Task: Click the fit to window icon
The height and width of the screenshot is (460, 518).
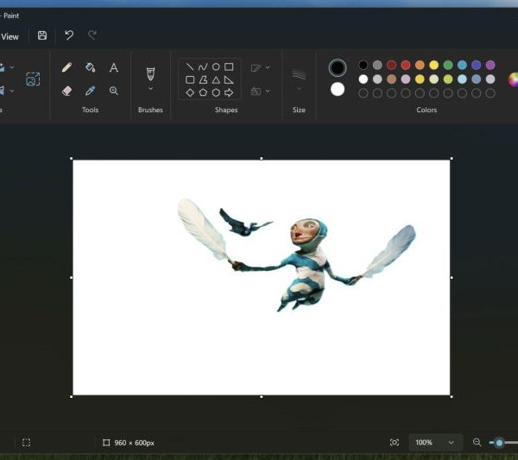Action: pyautogui.click(x=395, y=443)
